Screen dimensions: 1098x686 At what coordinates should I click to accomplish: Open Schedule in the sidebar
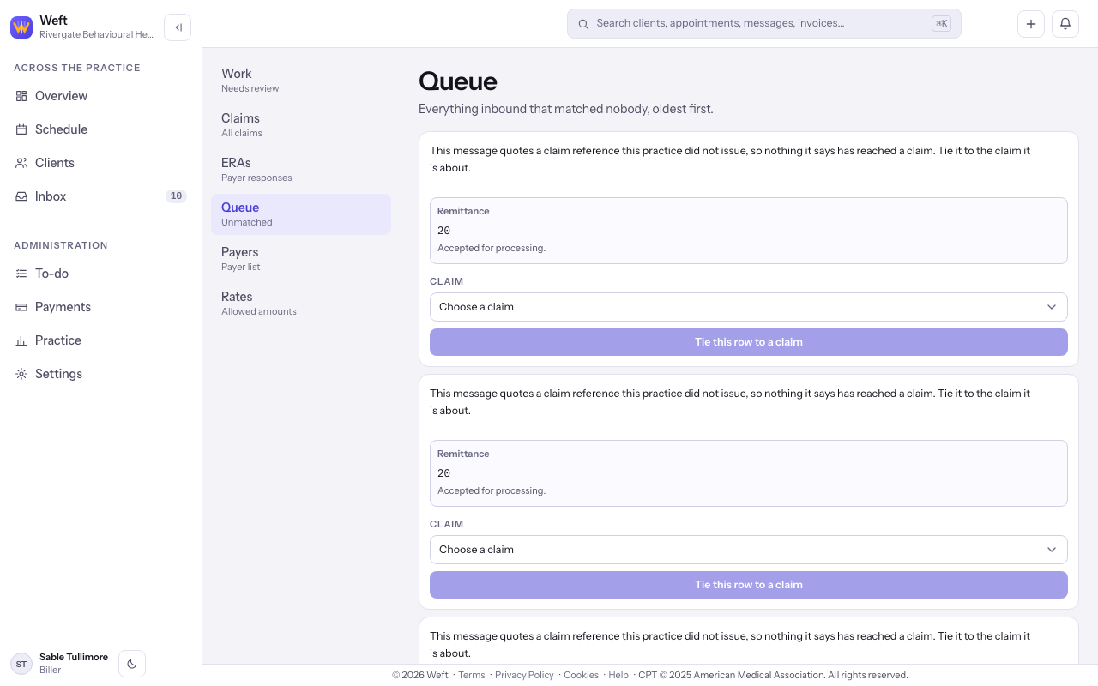click(x=101, y=129)
